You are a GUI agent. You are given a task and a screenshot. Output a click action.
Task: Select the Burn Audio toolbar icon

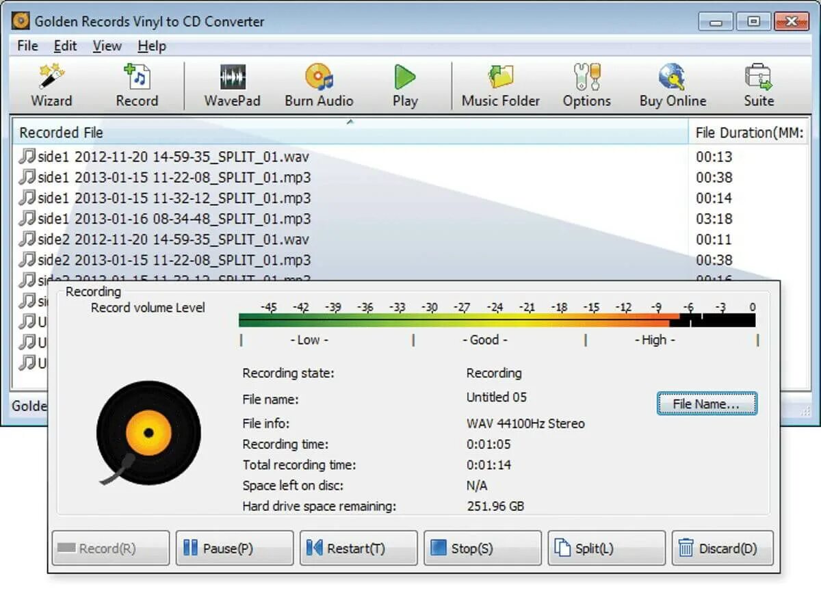319,86
